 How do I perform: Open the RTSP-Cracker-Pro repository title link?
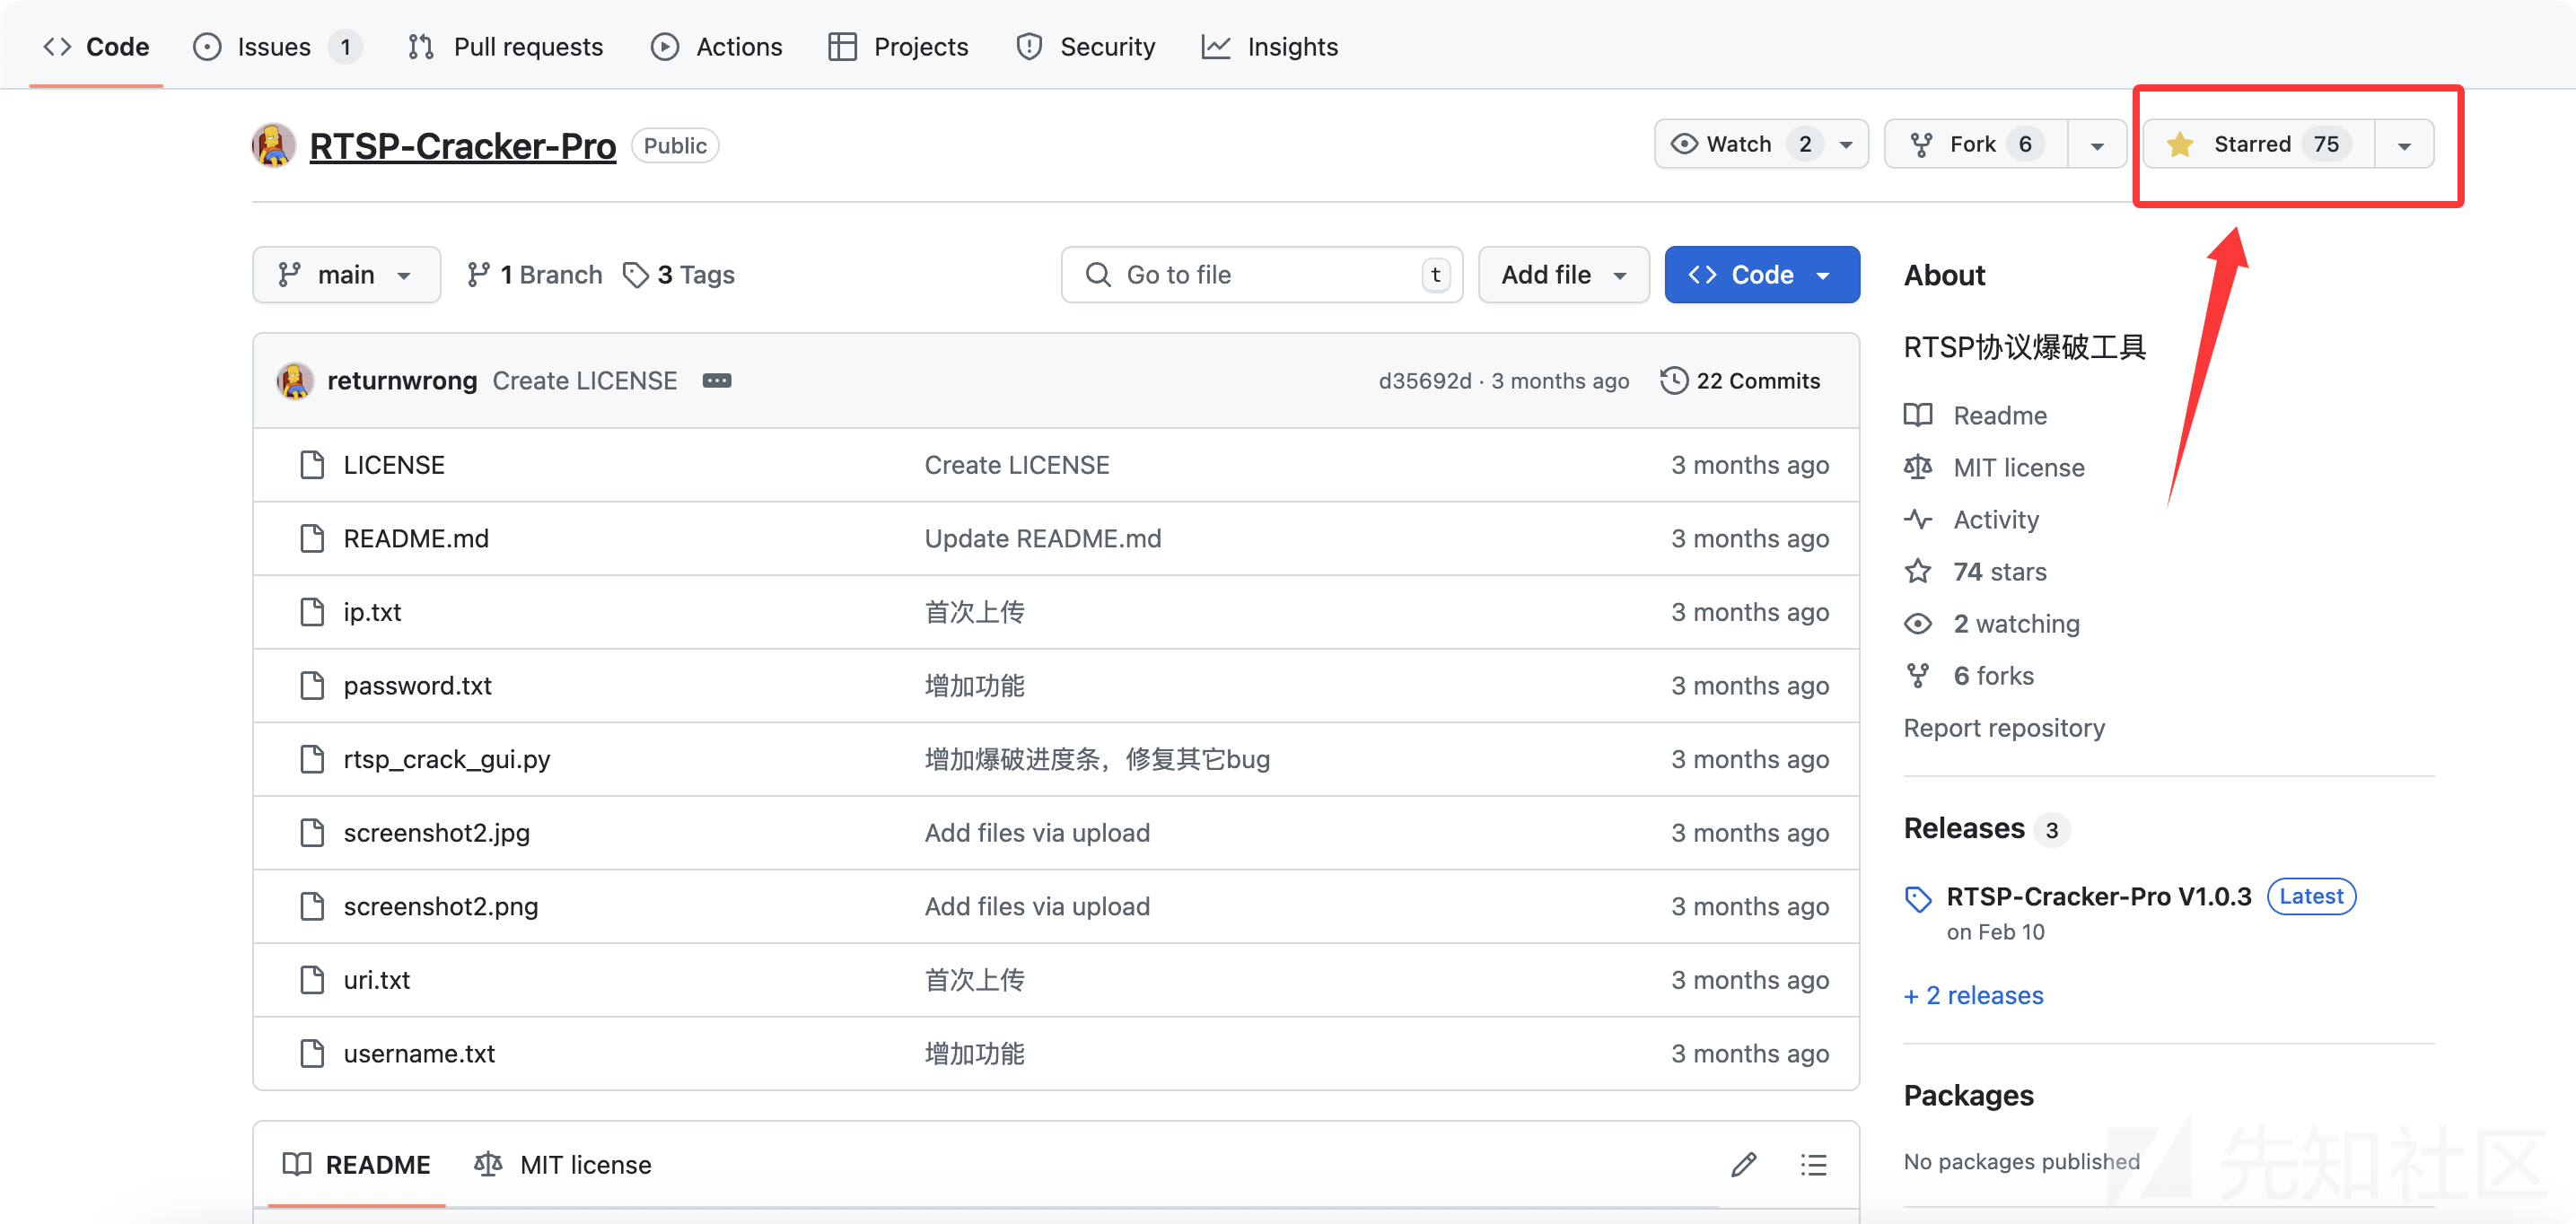pos(462,146)
